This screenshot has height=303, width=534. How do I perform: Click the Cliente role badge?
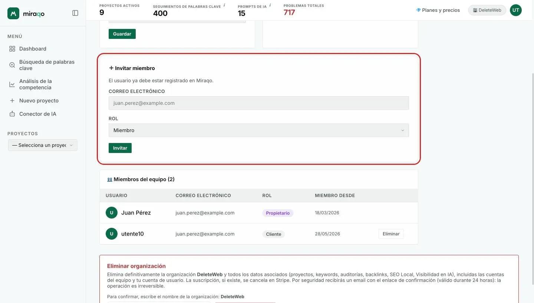pos(273,234)
